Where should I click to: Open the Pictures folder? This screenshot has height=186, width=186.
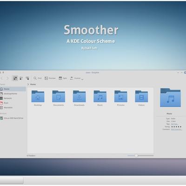[121, 98]
